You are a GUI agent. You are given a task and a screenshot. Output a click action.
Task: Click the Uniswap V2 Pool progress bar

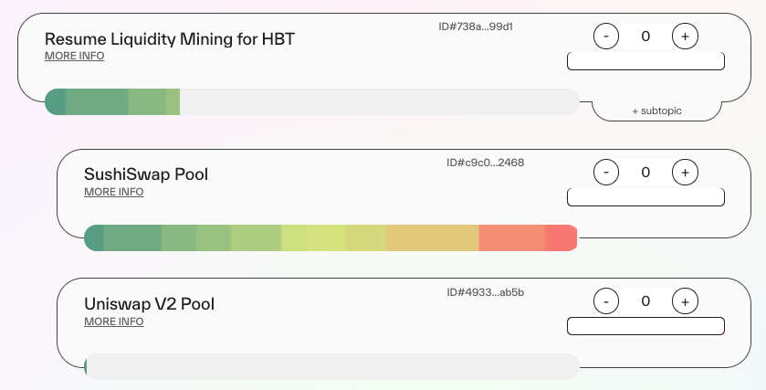(x=331, y=366)
